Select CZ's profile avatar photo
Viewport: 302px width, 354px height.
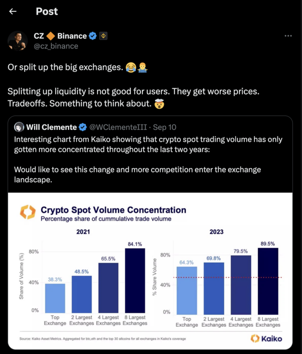click(x=17, y=40)
